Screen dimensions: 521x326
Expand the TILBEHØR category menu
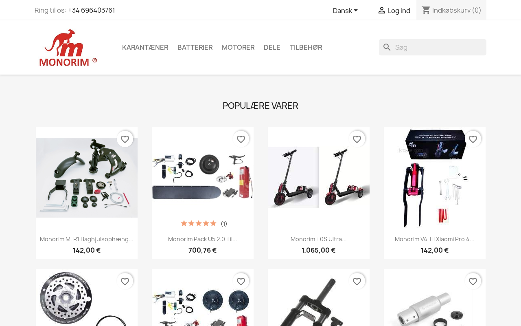[306, 47]
